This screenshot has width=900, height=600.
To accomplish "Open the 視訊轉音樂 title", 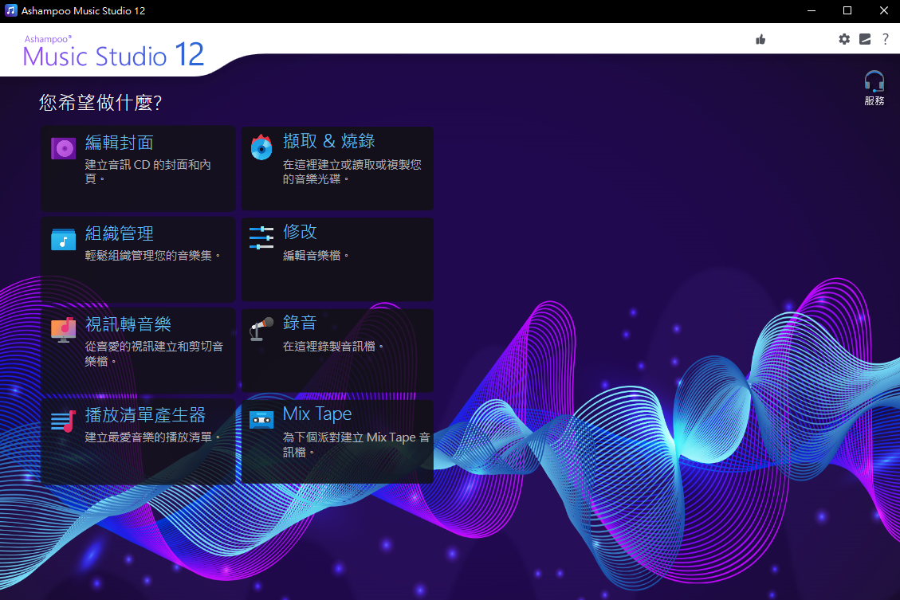I will tap(128, 324).
